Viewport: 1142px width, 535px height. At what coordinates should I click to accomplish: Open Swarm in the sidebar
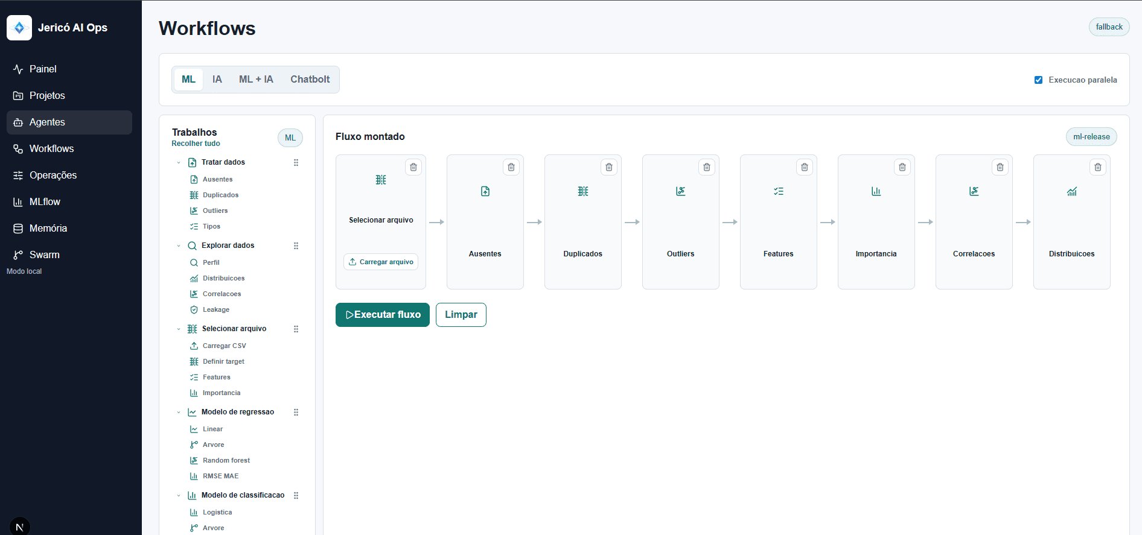tap(69, 255)
